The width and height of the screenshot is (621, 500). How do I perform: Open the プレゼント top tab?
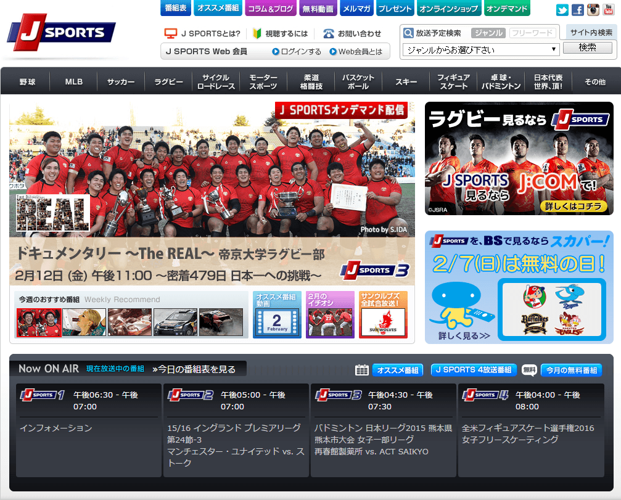(x=395, y=8)
